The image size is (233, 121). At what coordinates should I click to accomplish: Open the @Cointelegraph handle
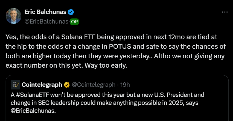pos(94,85)
